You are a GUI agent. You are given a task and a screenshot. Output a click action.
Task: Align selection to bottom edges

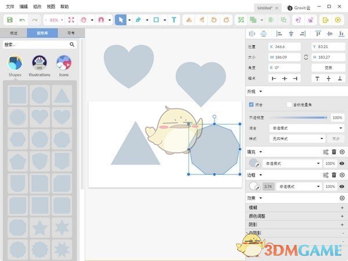coord(342,34)
